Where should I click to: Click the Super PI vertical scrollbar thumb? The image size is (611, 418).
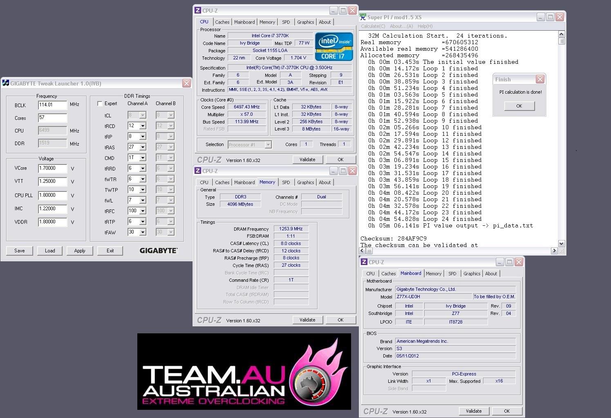click(x=561, y=41)
